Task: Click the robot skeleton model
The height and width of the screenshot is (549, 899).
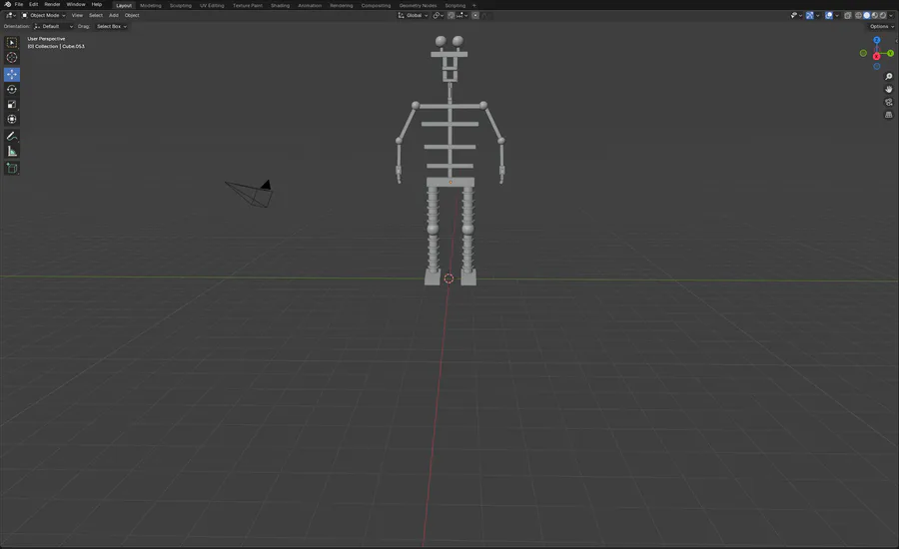Action: point(450,161)
